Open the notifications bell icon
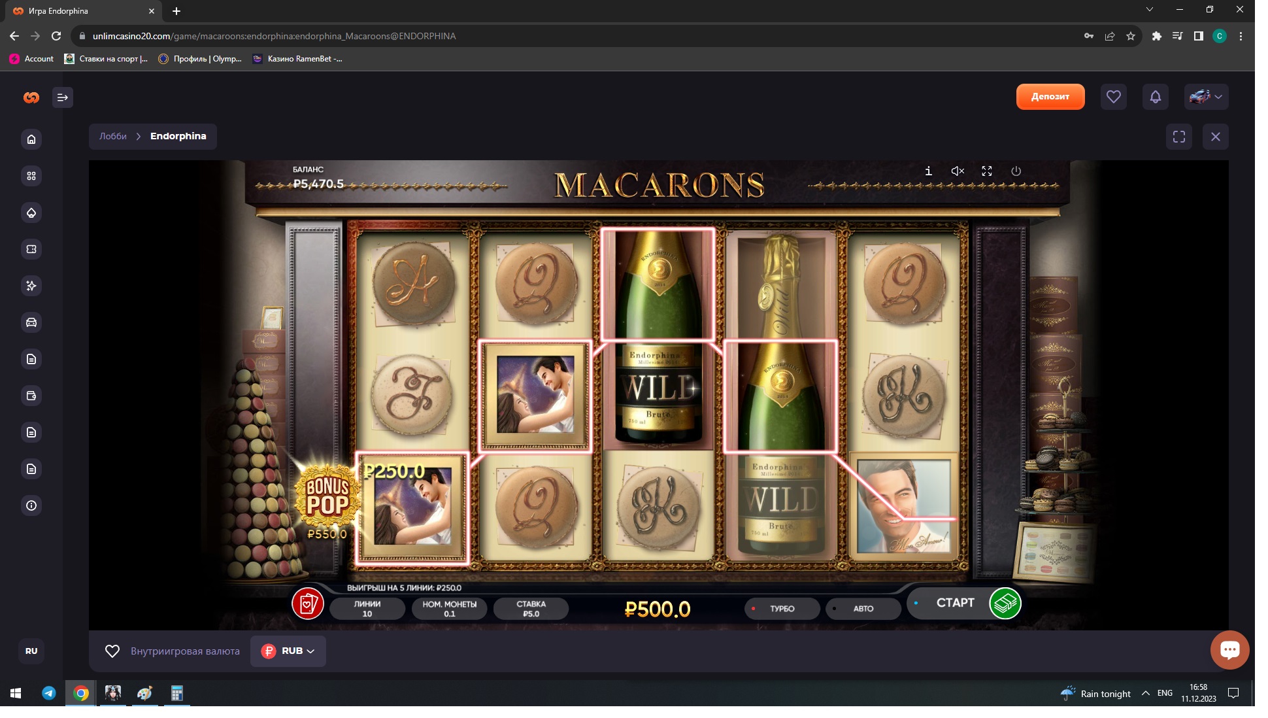The image size is (1268, 718). tap(1155, 97)
